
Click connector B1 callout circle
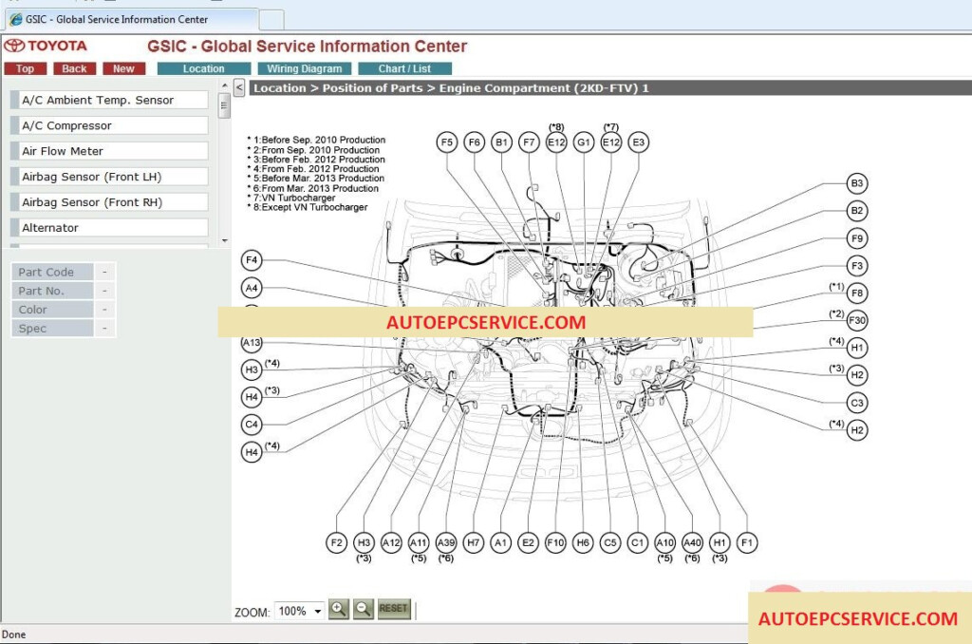pyautogui.click(x=501, y=142)
